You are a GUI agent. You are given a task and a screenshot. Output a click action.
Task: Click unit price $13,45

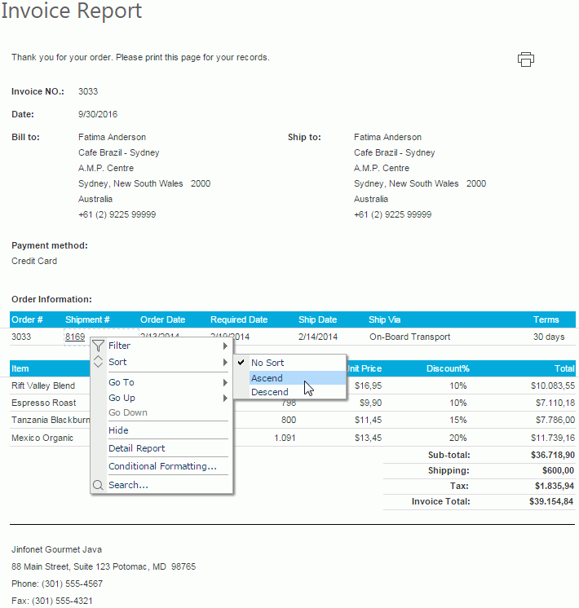[368, 438]
